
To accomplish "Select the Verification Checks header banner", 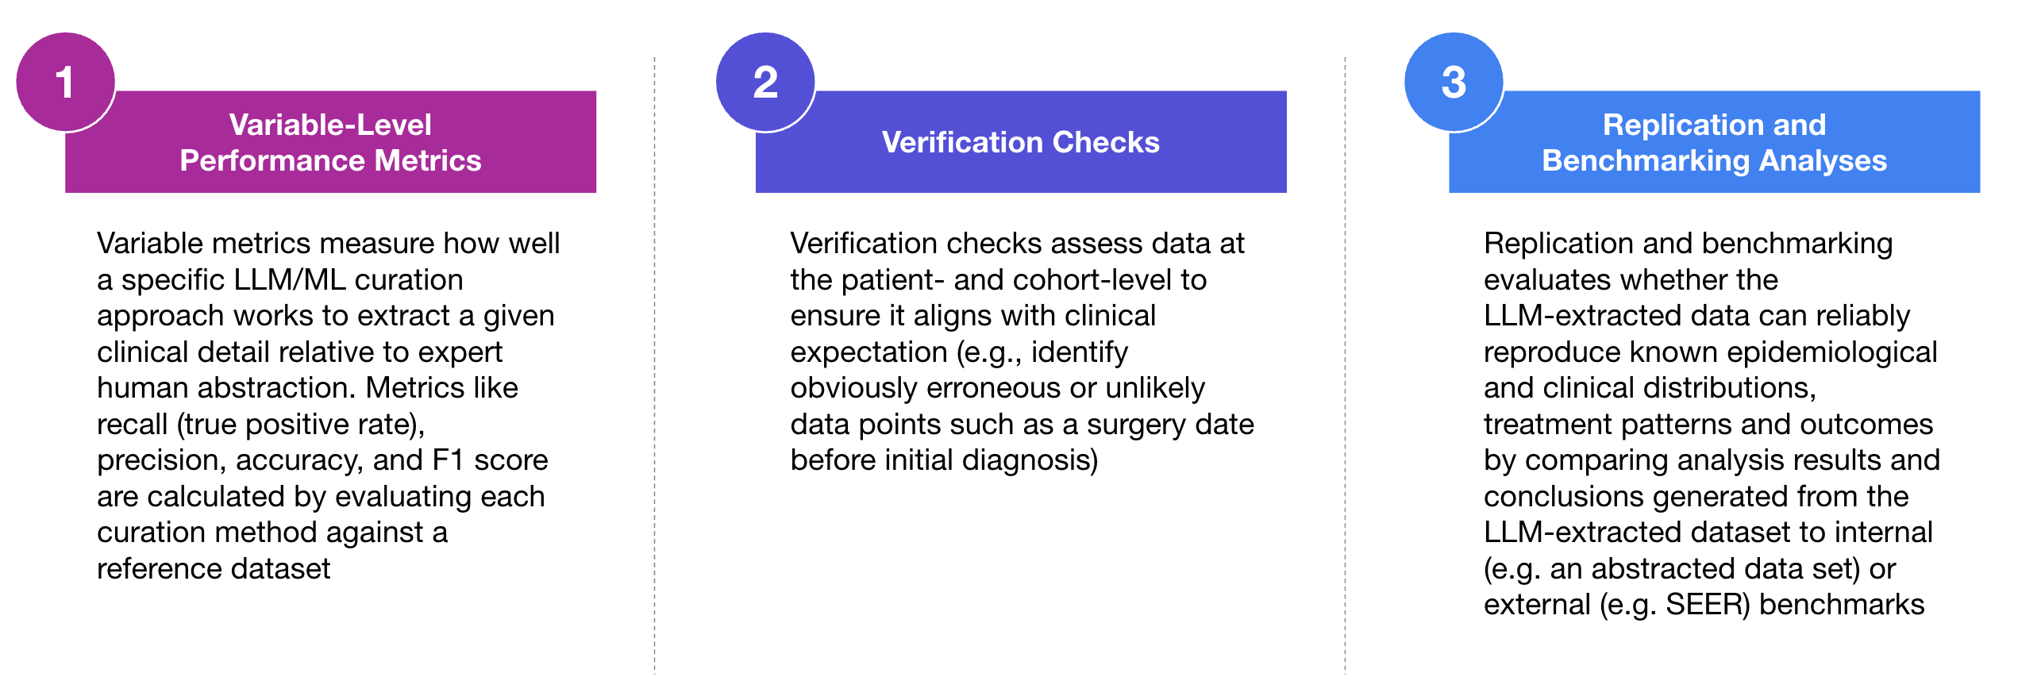I will [1021, 142].
